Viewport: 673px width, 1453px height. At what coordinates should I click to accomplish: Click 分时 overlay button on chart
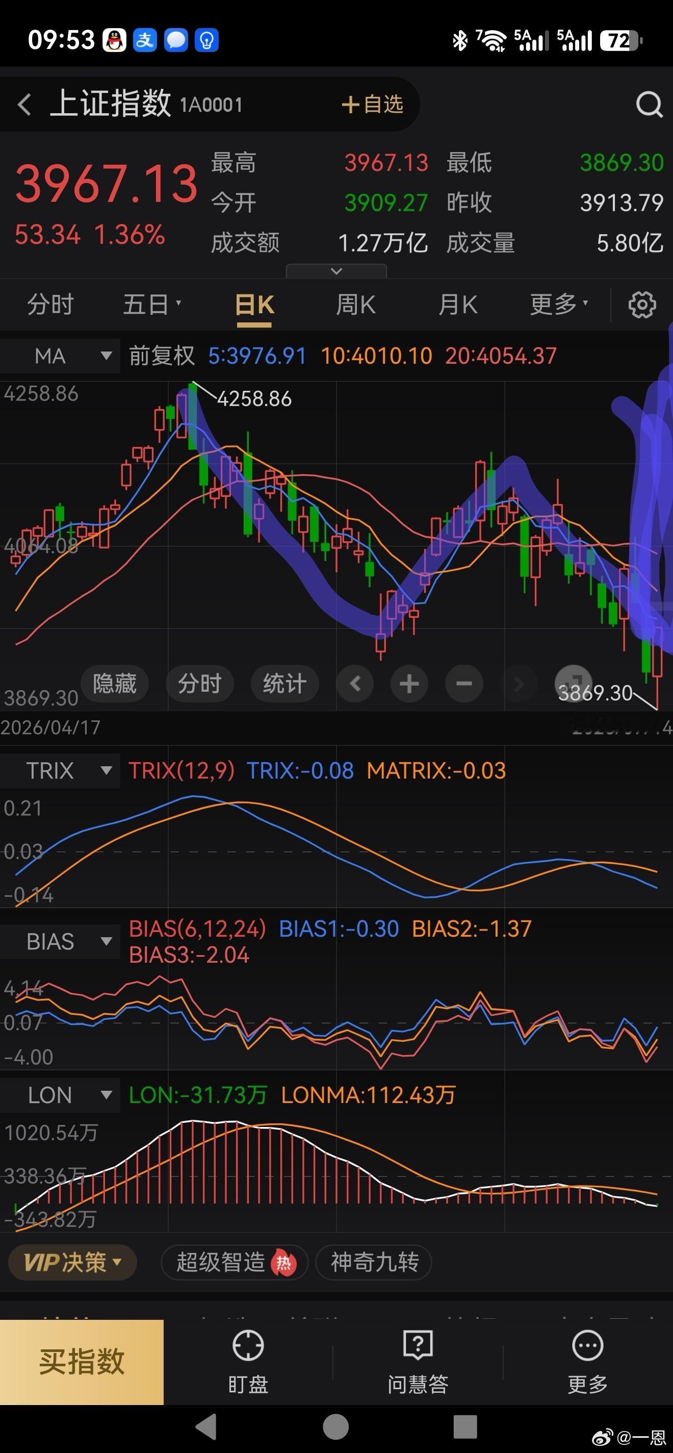coord(199,684)
